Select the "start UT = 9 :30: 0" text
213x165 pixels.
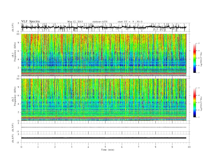click(130, 22)
